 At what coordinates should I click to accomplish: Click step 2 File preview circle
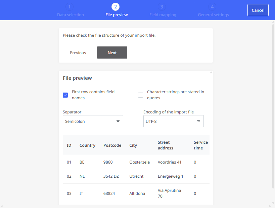(116, 7)
